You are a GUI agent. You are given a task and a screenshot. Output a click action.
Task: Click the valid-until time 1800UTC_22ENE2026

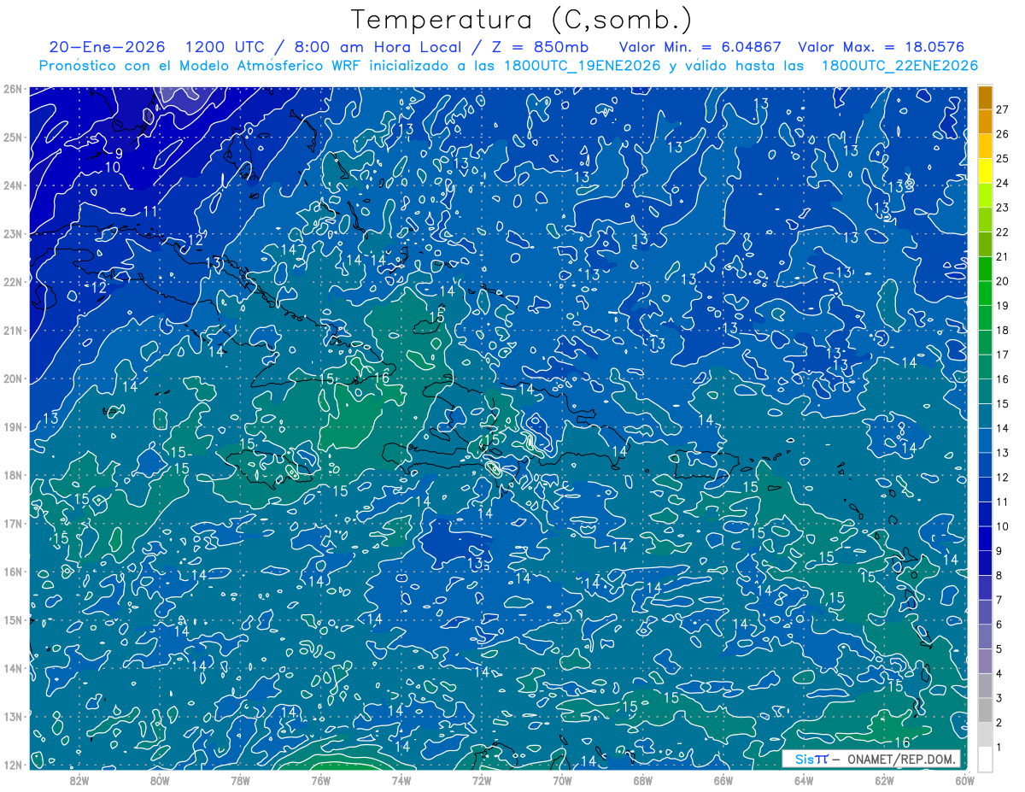(x=899, y=66)
